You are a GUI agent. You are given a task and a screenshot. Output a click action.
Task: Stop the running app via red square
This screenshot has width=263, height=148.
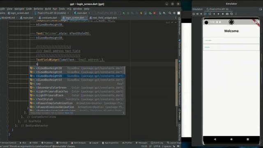[155, 13]
